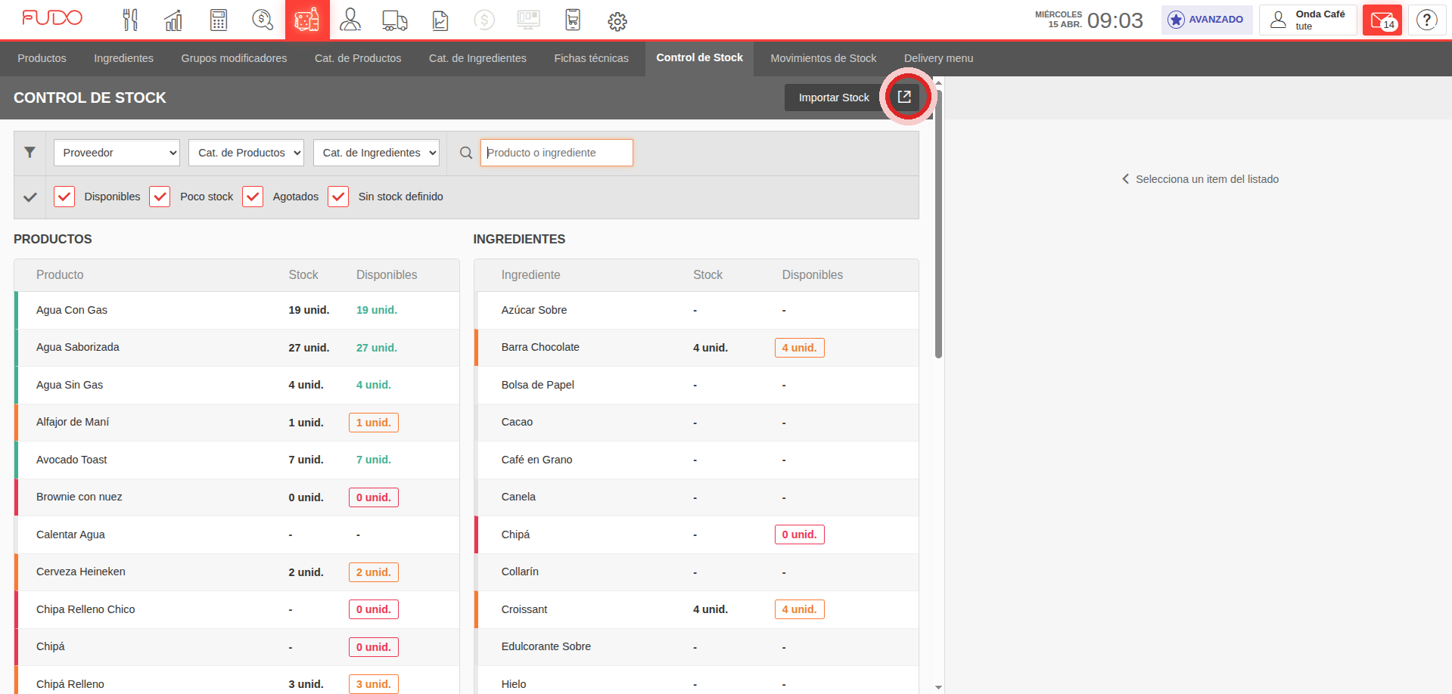Expand the Cat. de Productos filter dropdown
Viewport: 1452px width, 694px height.
click(246, 153)
